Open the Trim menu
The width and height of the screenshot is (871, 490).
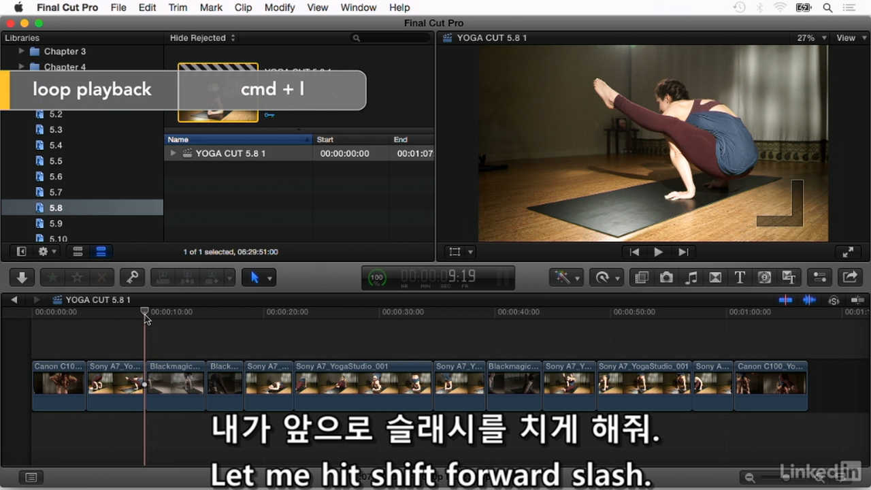click(178, 7)
